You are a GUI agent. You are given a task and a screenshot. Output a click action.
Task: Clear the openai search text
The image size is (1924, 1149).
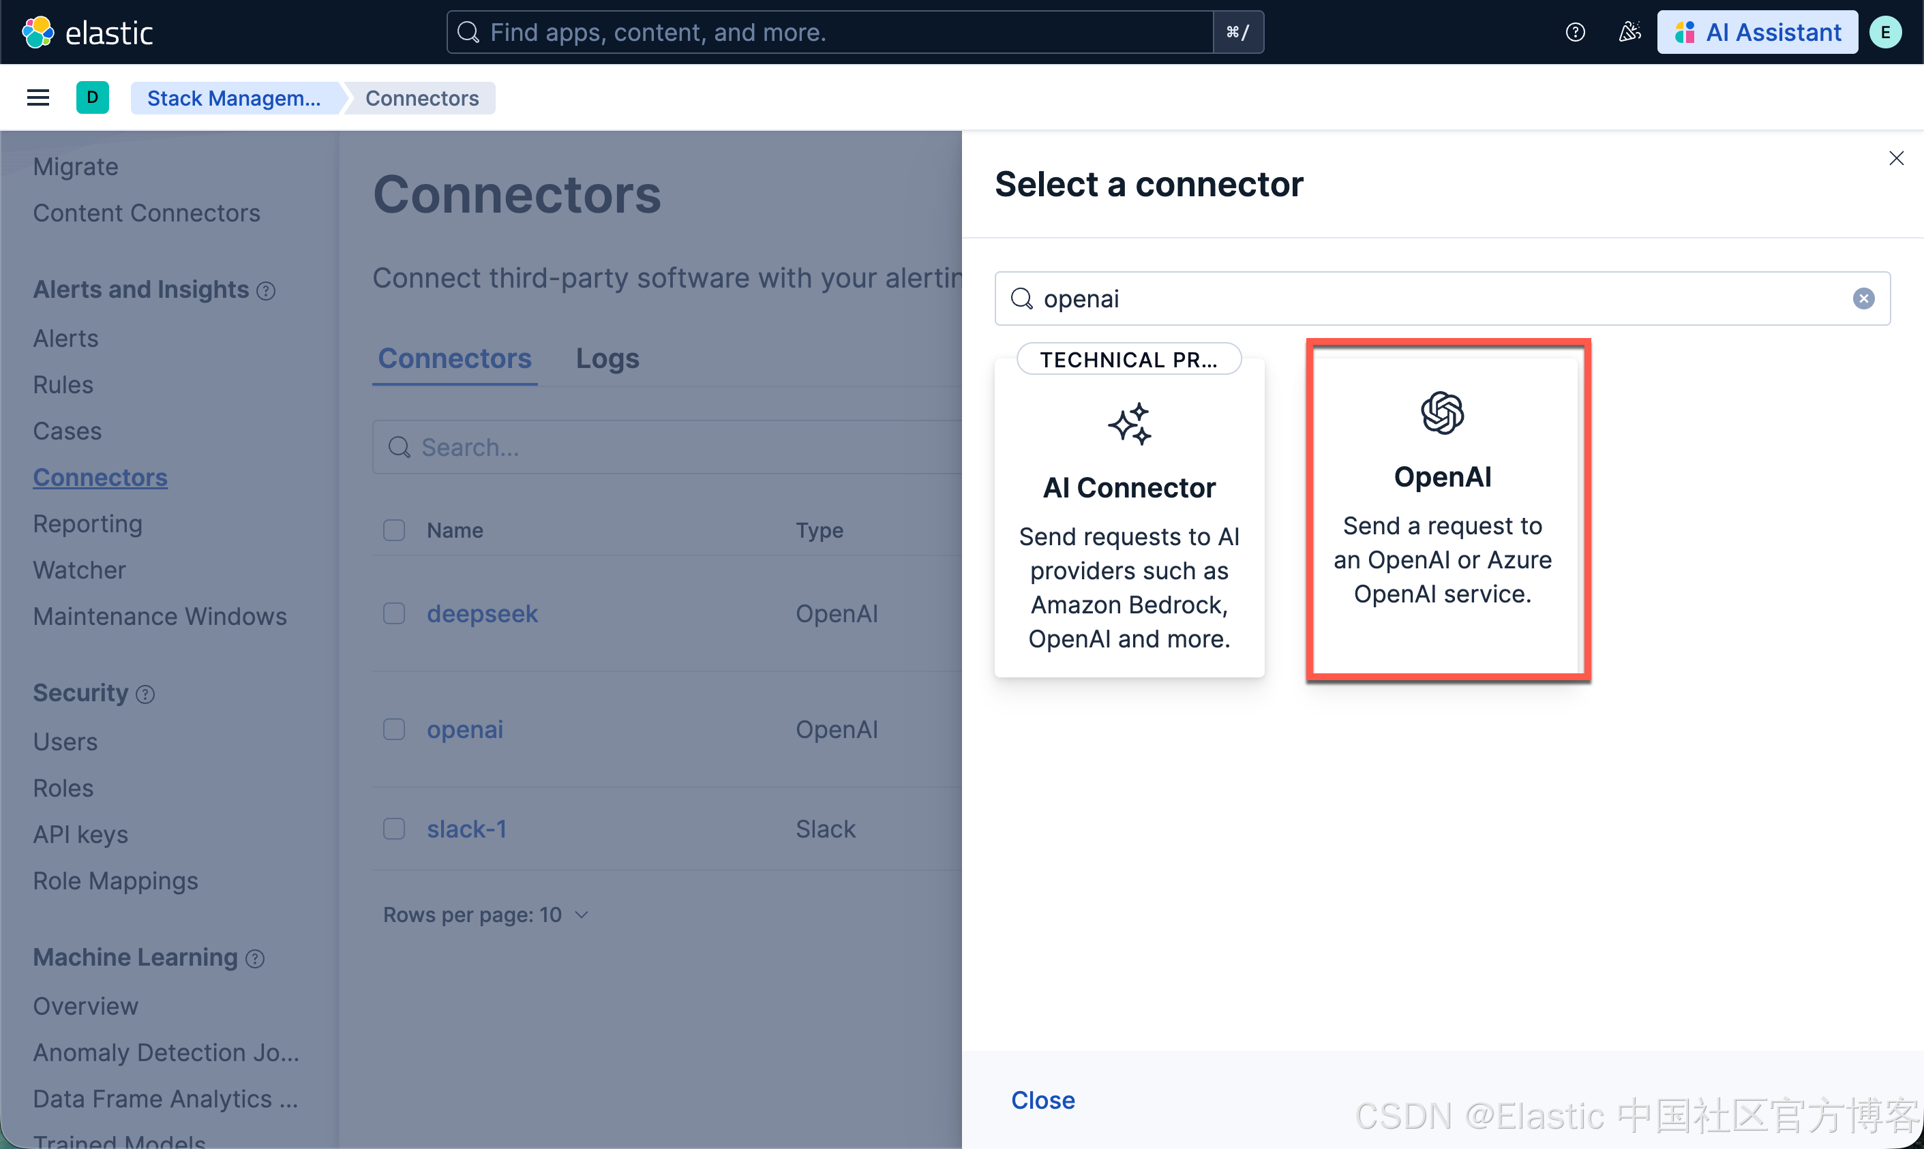[x=1863, y=299]
